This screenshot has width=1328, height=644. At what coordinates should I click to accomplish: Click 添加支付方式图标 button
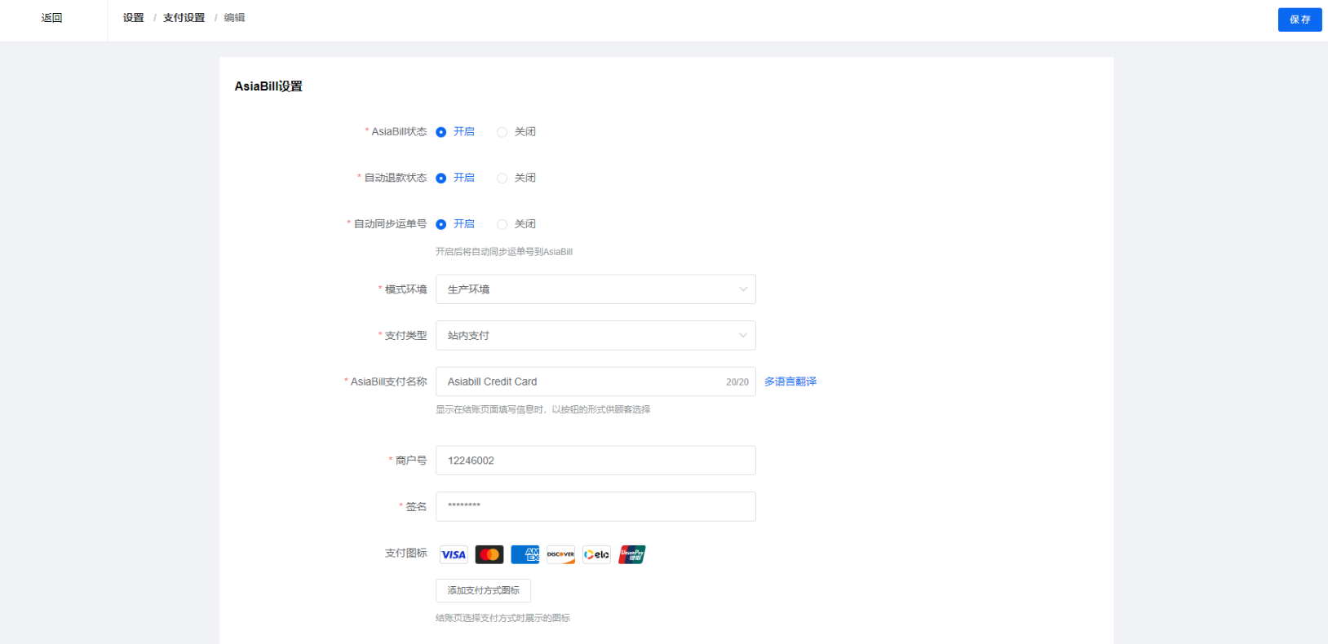pos(483,590)
